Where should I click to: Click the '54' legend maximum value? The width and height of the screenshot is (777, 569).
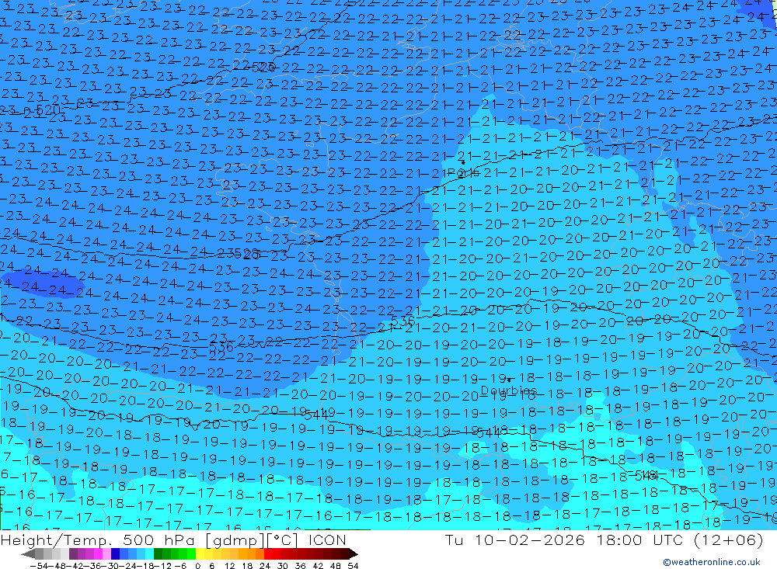click(x=354, y=566)
